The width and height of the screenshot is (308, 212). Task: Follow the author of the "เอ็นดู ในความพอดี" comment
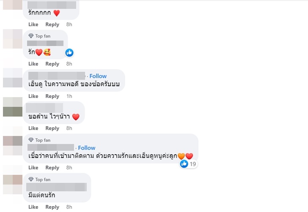click(x=98, y=76)
